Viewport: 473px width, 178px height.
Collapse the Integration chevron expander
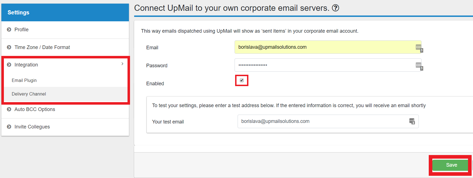pos(122,64)
